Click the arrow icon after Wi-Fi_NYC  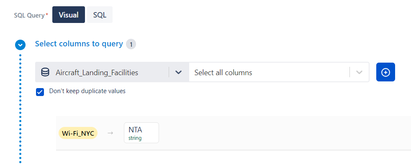click(110, 133)
